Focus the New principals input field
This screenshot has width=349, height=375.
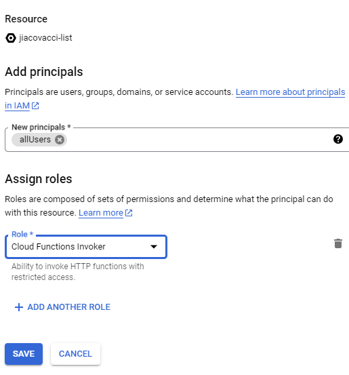click(199, 140)
